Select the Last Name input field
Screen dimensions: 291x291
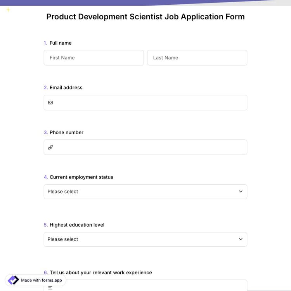click(197, 58)
